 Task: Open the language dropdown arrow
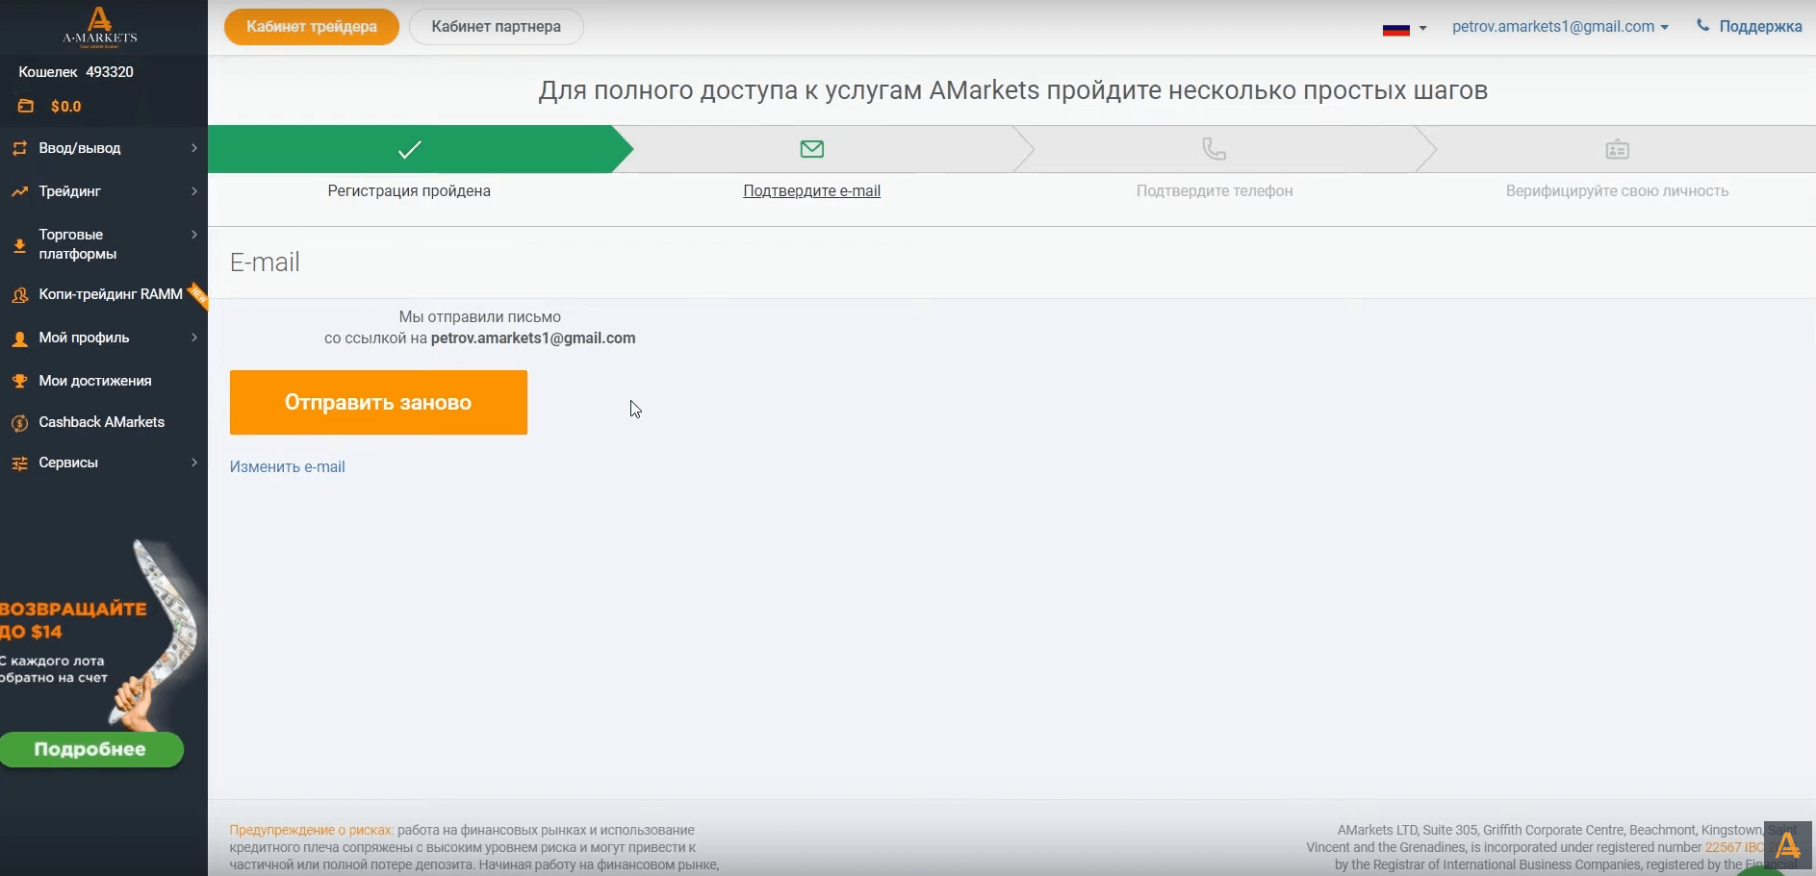coord(1423,29)
